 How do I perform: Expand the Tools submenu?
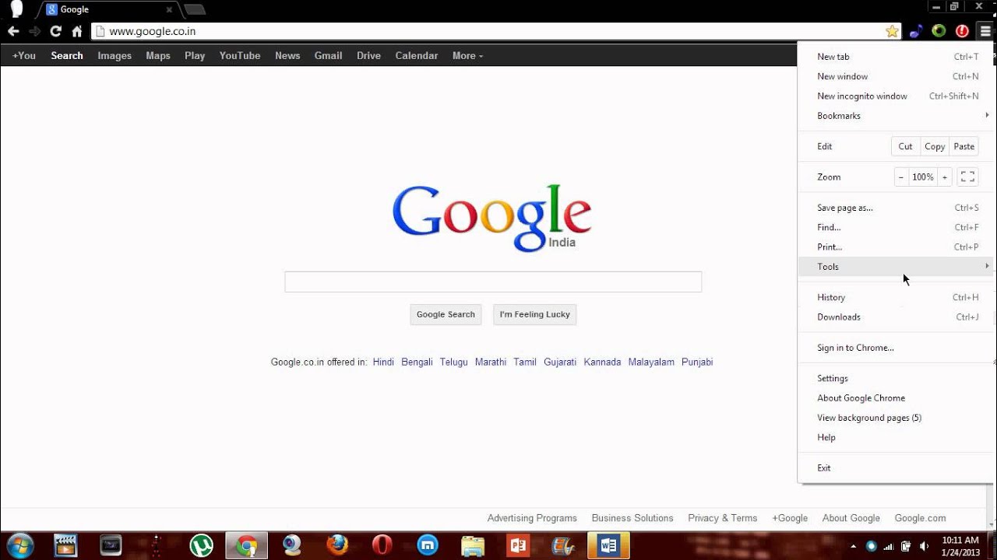coord(896,267)
